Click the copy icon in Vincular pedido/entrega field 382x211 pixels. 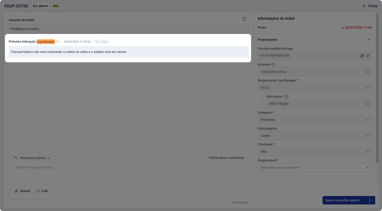362,56
